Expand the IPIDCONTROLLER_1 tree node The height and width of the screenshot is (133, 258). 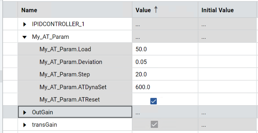[25, 24]
